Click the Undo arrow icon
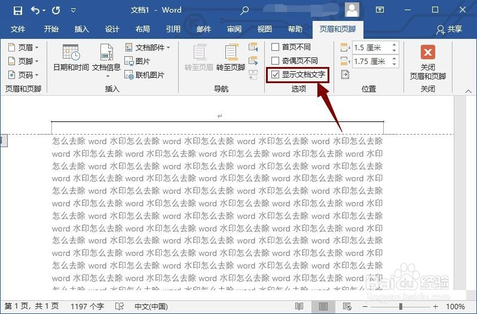477x314 pixels. 35,11
